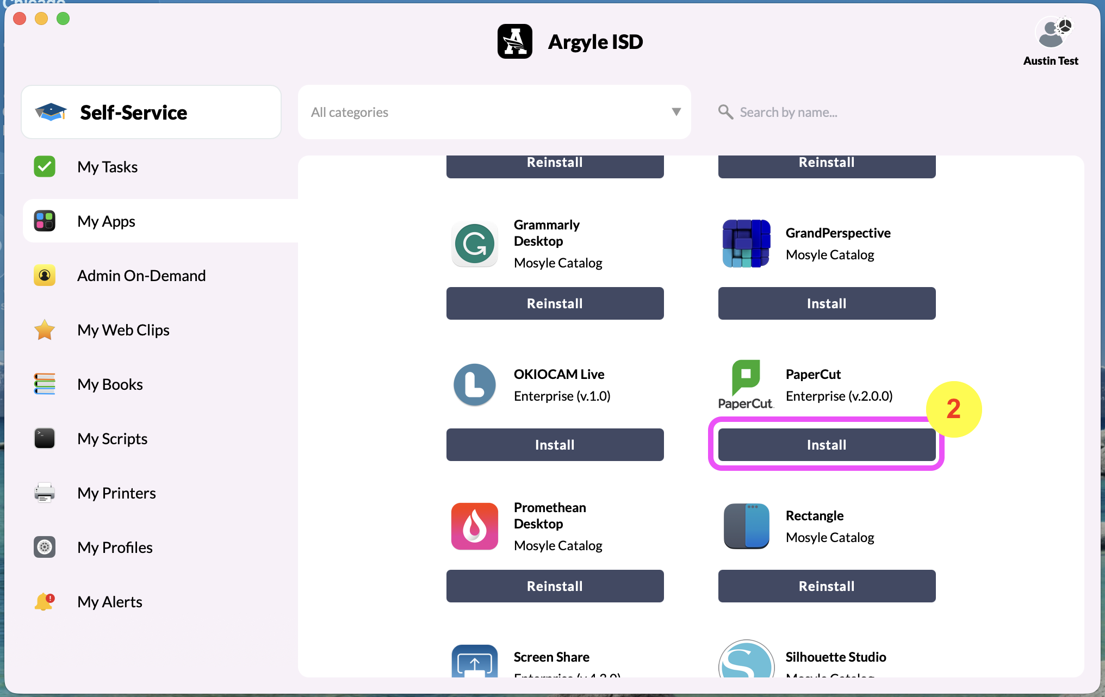Click the dropdown arrow beside All categories
Screen dimensions: 1105x697
(x=676, y=112)
